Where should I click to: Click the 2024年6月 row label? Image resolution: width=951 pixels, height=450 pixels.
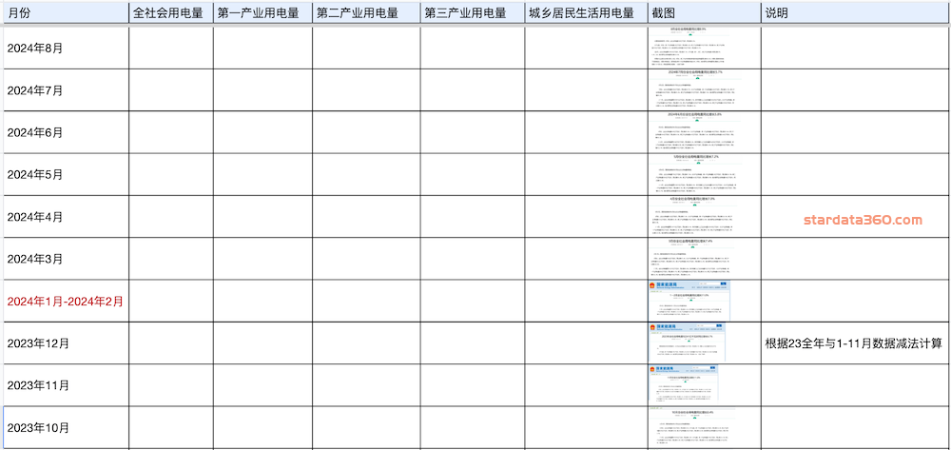tap(35, 132)
